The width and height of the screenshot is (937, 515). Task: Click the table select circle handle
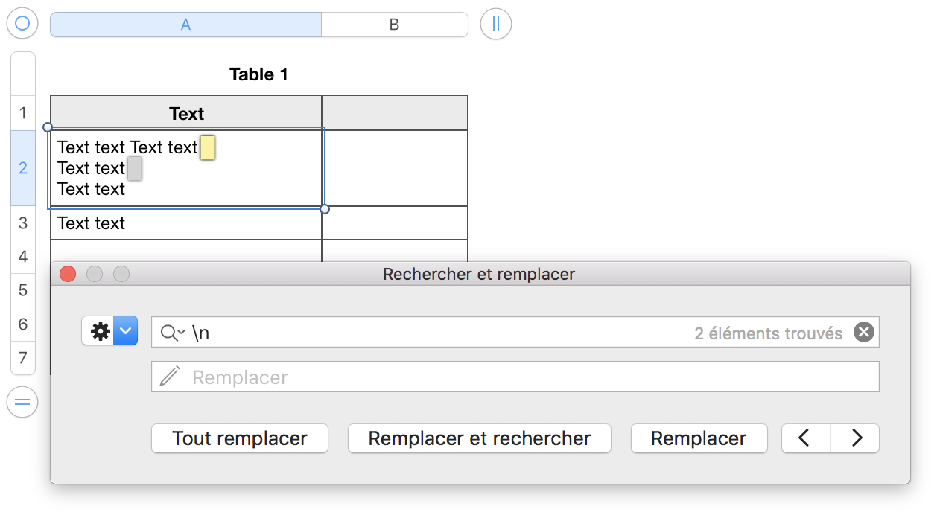pos(22,24)
